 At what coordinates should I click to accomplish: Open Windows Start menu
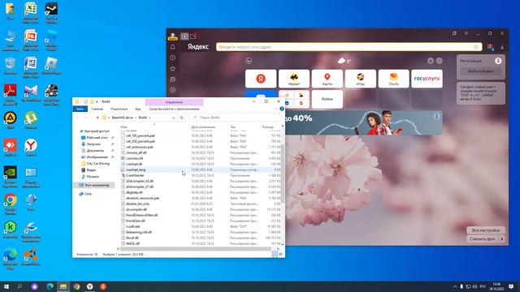point(6,286)
